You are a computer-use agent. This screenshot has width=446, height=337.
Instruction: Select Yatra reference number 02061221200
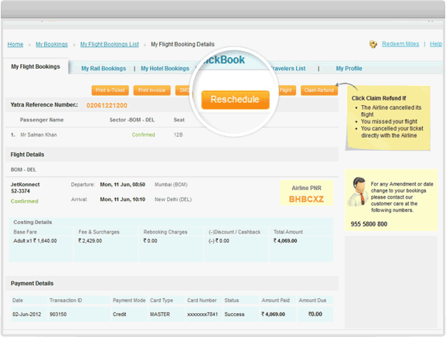107,106
